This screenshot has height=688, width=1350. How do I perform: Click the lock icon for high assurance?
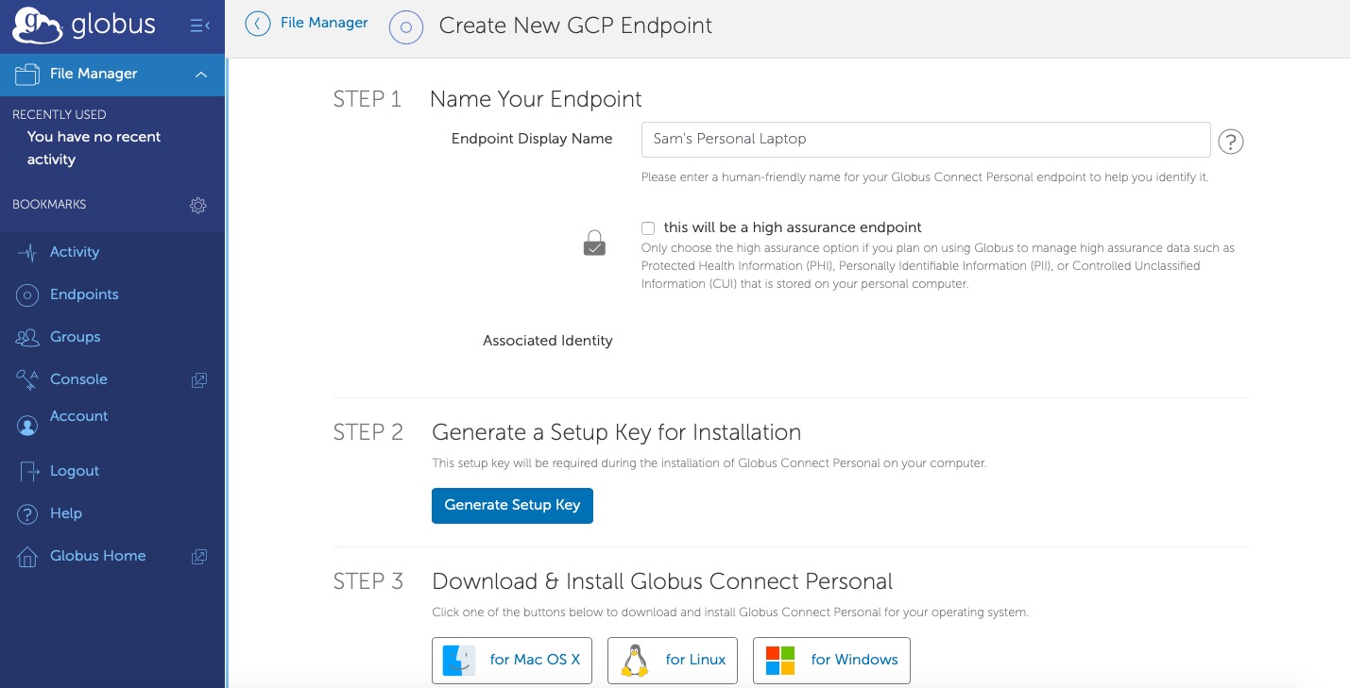[594, 243]
